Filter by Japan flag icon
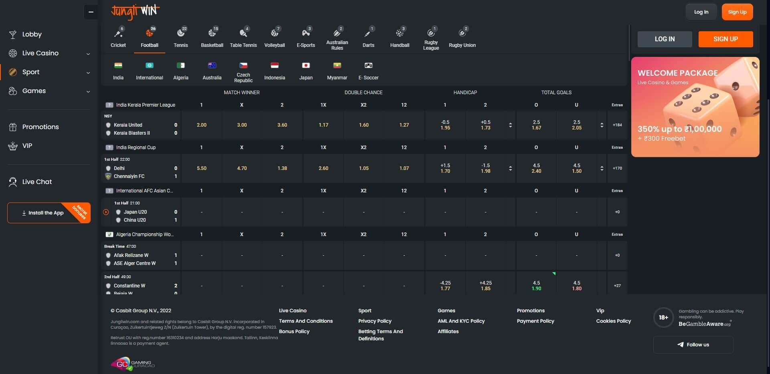 coord(306,66)
